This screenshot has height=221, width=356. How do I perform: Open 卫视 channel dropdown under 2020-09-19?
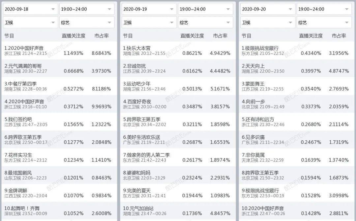pos(149,22)
